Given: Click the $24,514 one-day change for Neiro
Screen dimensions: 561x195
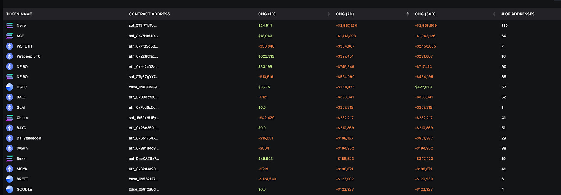Looking at the screenshot, I should click(x=265, y=26).
